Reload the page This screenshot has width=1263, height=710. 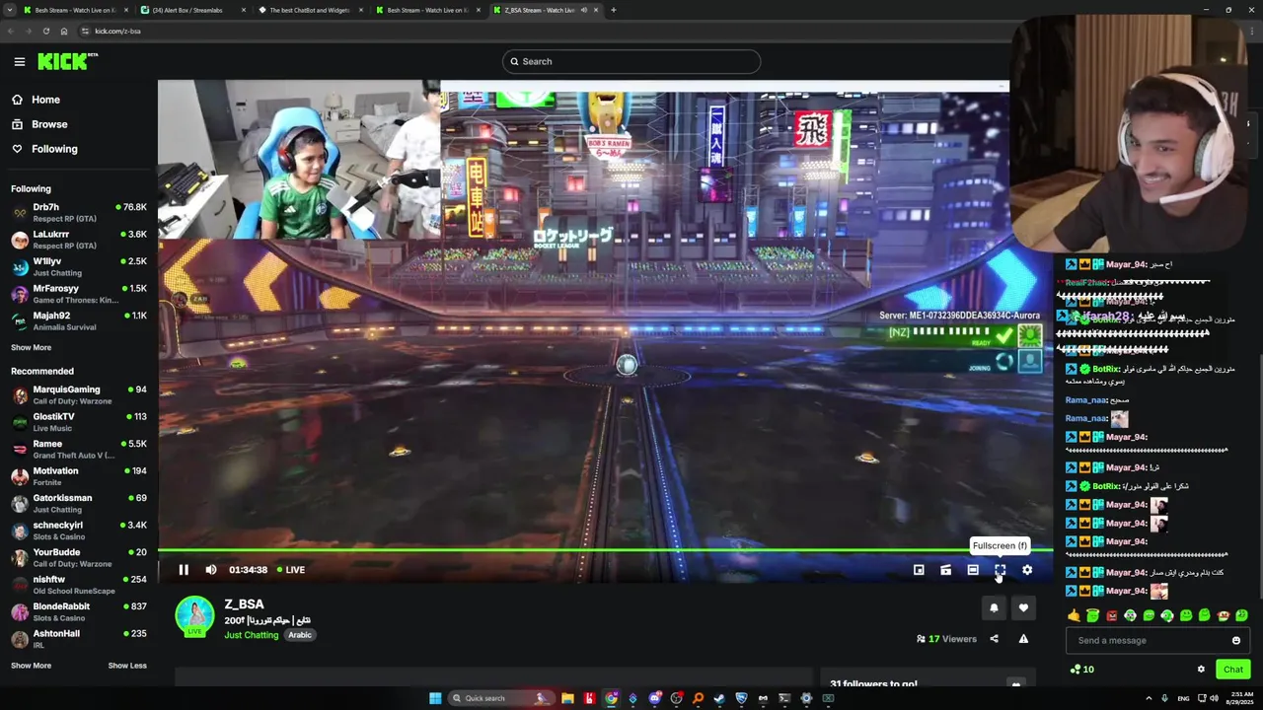tap(45, 31)
